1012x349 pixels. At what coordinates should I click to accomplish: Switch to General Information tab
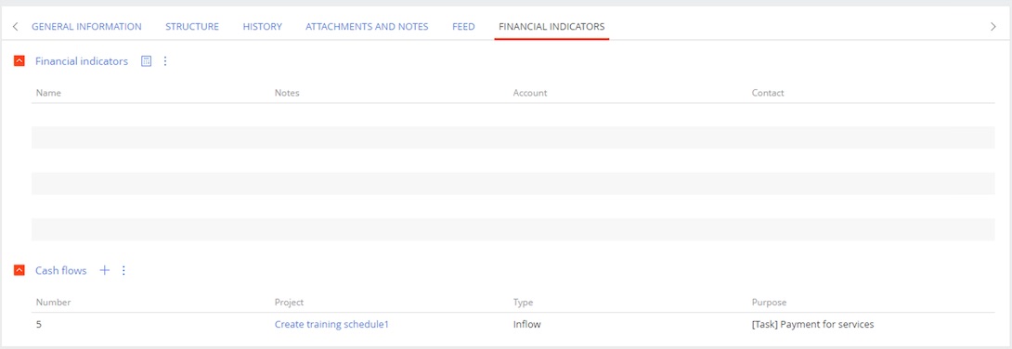pos(86,26)
